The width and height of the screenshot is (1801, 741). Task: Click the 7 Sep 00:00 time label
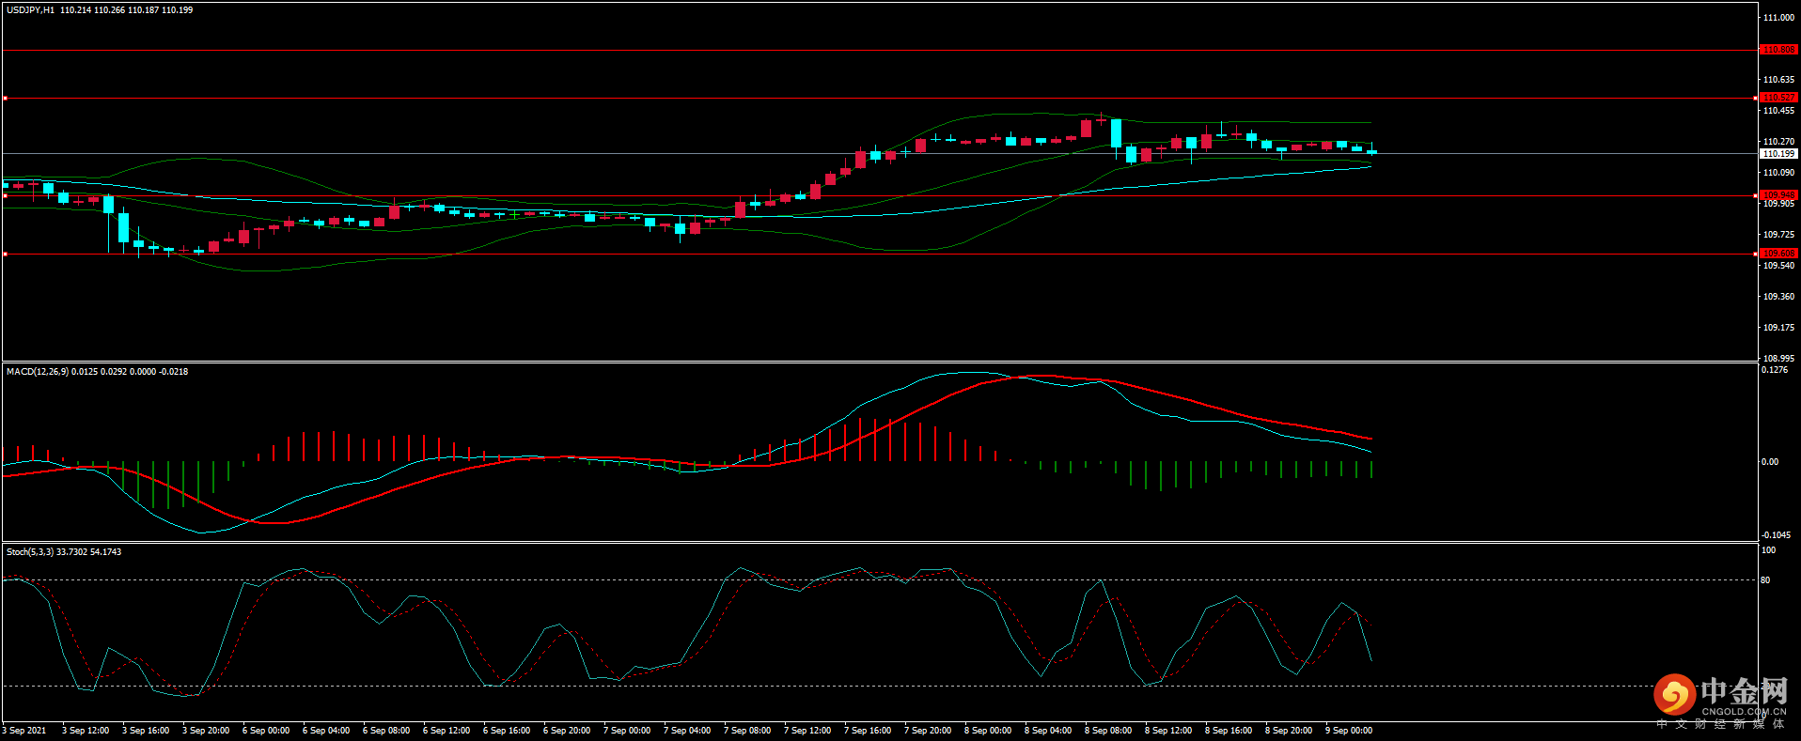[x=627, y=731]
